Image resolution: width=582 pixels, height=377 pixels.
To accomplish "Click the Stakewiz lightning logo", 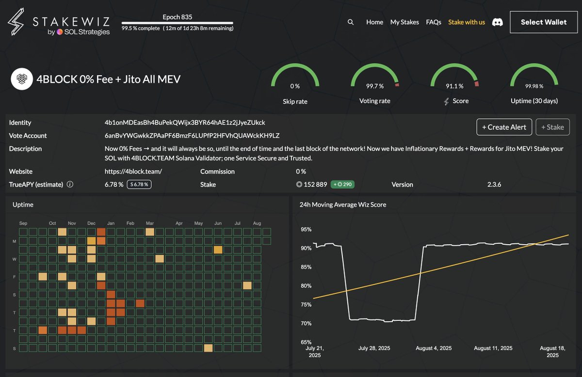I will pyautogui.click(x=16, y=23).
